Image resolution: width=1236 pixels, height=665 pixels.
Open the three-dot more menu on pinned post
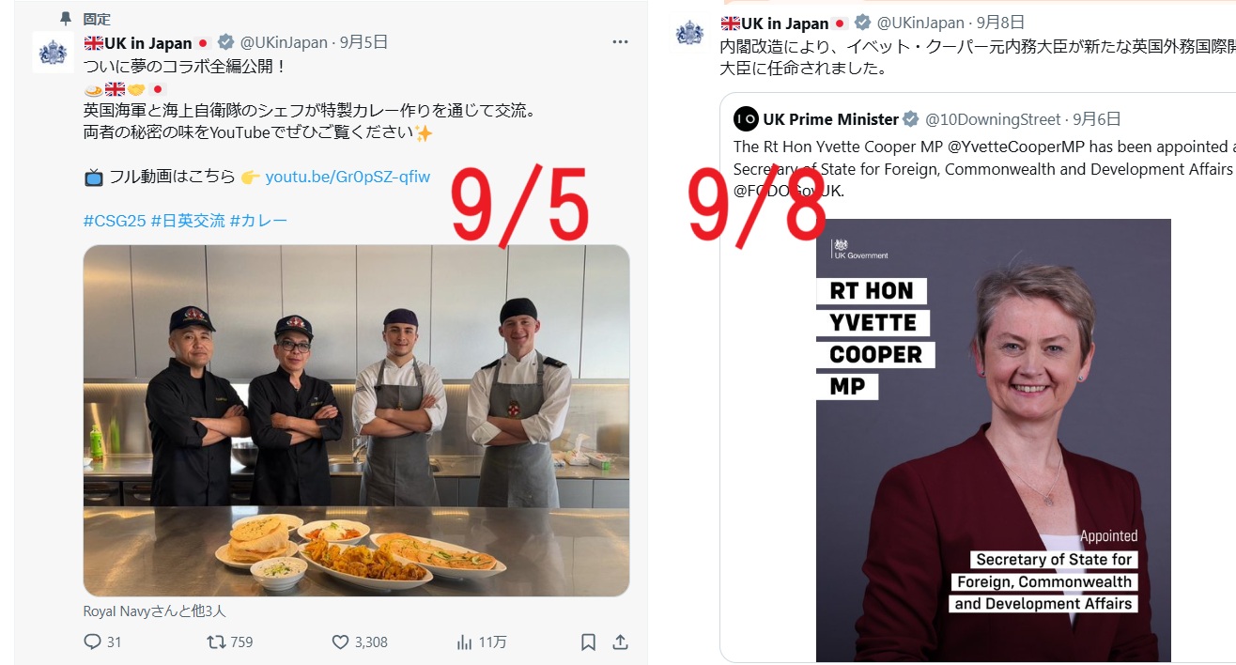(620, 42)
